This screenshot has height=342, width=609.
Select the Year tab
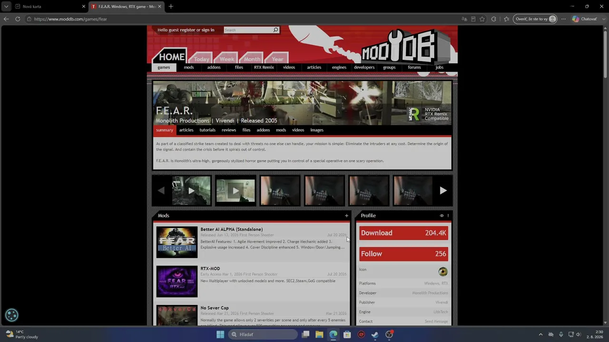click(x=277, y=58)
